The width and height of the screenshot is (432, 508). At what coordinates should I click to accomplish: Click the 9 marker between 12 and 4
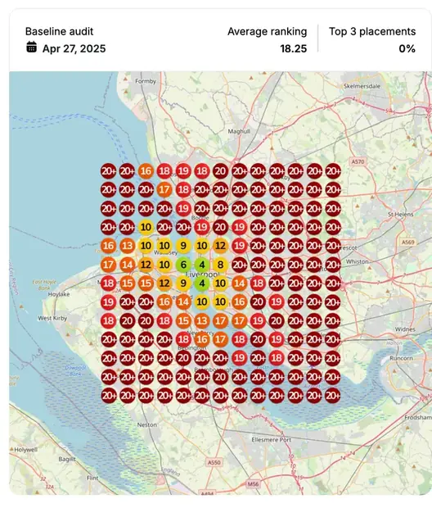183,283
